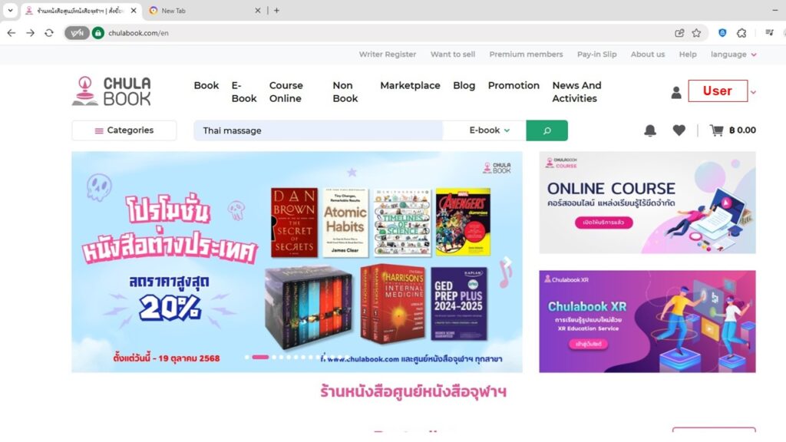Open the E-book search filter dropdown
786x442 pixels.
click(x=489, y=130)
